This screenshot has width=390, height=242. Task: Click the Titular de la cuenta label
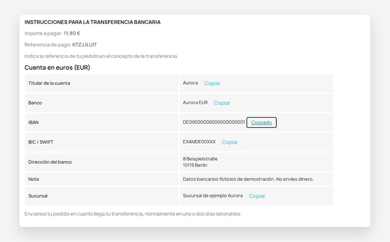tap(49, 83)
